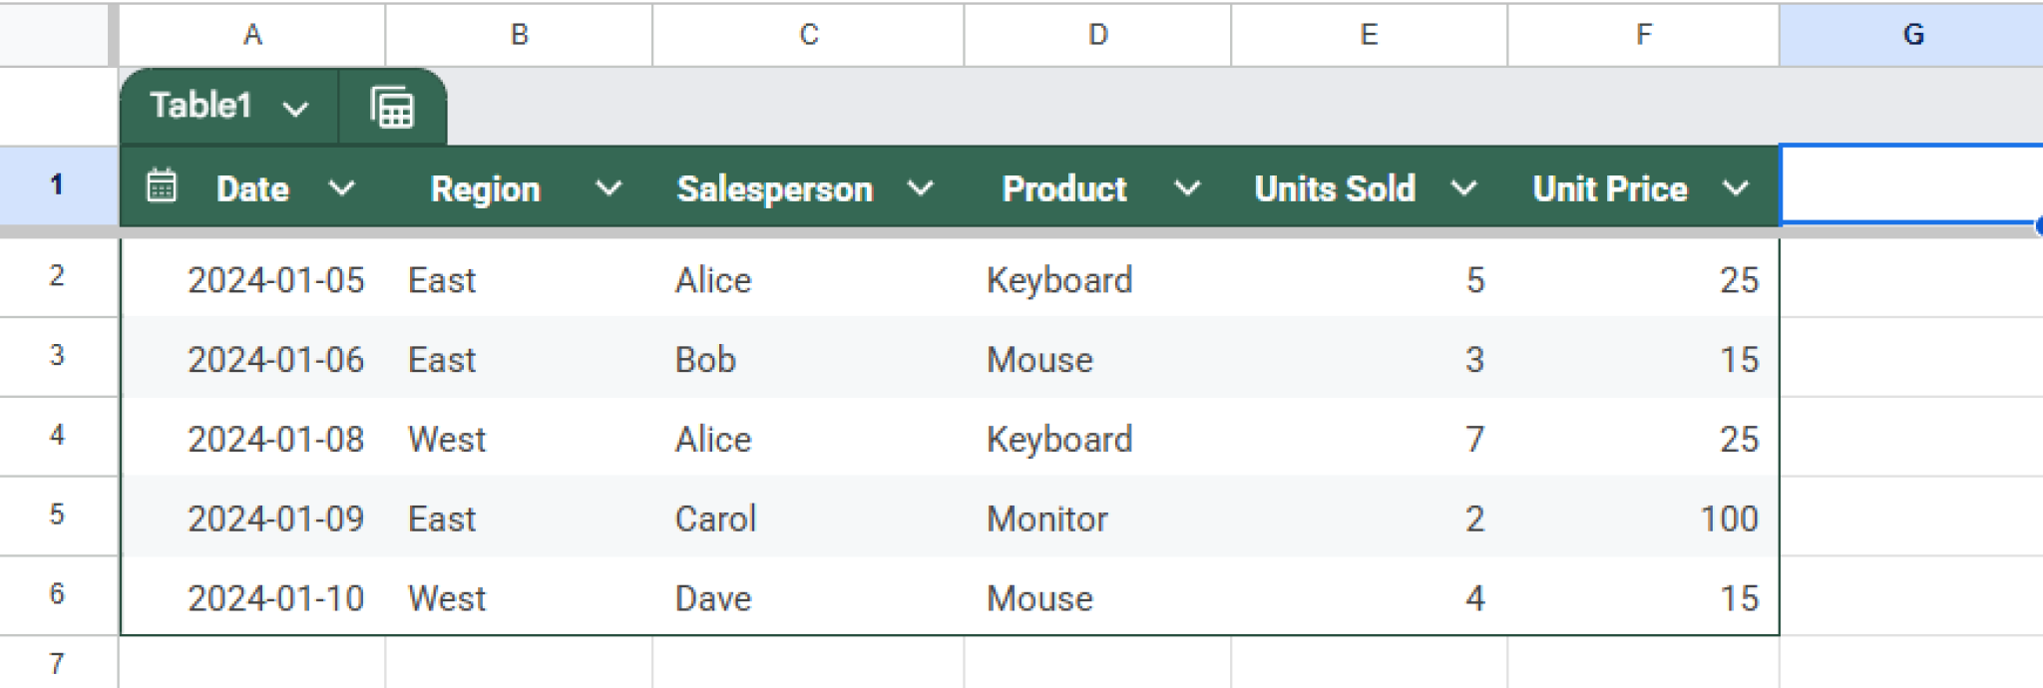The width and height of the screenshot is (2043, 688).
Task: Select row number 7
Action: click(55, 658)
